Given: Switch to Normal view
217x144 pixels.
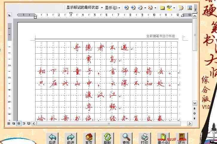Looking at the screenshot, I should click(9, 123).
